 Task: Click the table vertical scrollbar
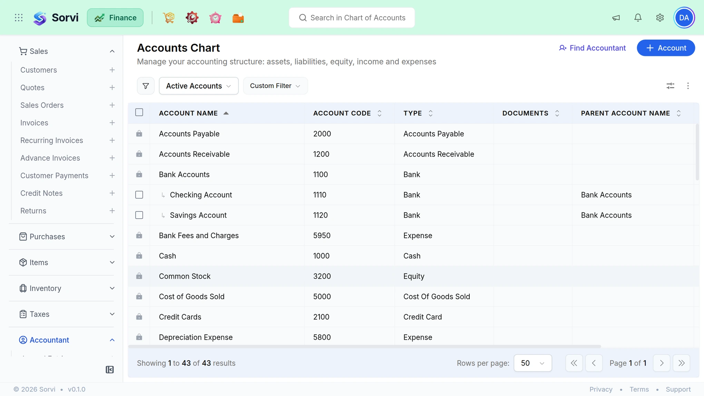[x=697, y=152]
